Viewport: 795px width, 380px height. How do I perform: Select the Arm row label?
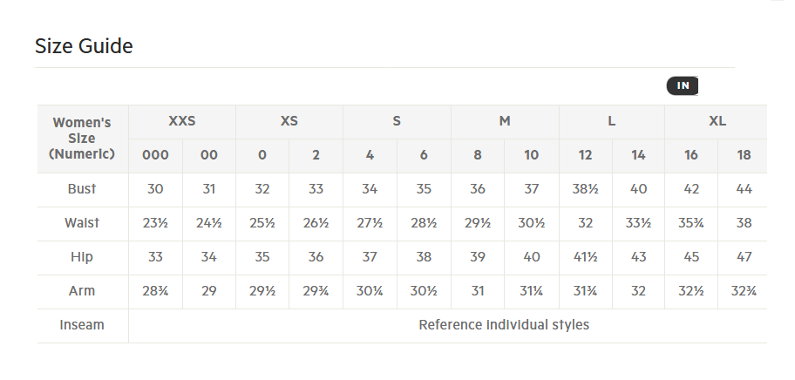82,291
